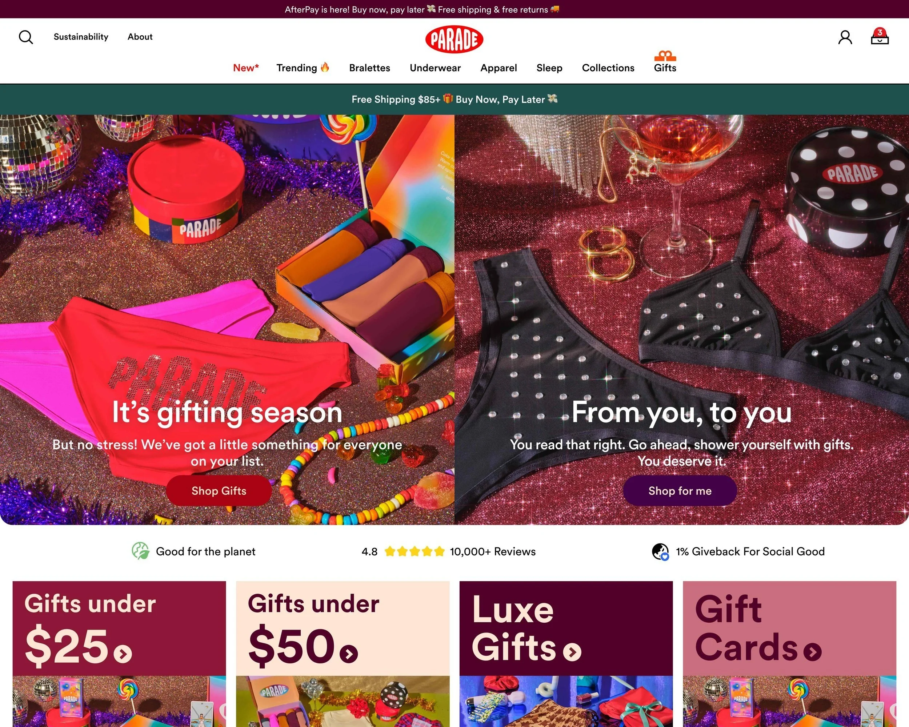Click the Shop Gifts button
The width and height of the screenshot is (909, 727).
click(x=219, y=491)
